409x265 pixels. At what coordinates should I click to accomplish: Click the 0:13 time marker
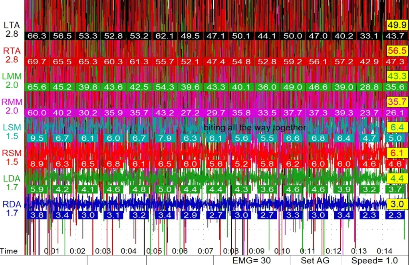coord(359,251)
